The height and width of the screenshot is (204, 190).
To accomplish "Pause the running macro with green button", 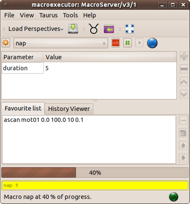I will pyautogui.click(x=128, y=43).
